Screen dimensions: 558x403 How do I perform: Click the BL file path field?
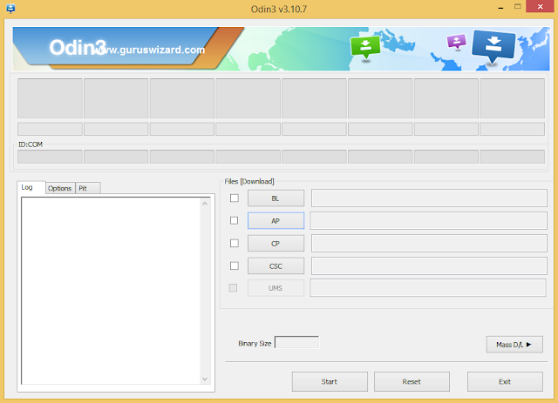tap(429, 198)
